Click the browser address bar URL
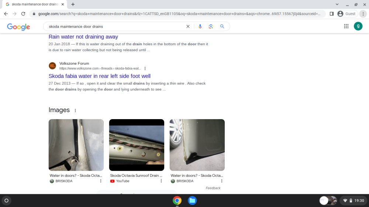369x207 pixels. pyautogui.click(x=179, y=14)
